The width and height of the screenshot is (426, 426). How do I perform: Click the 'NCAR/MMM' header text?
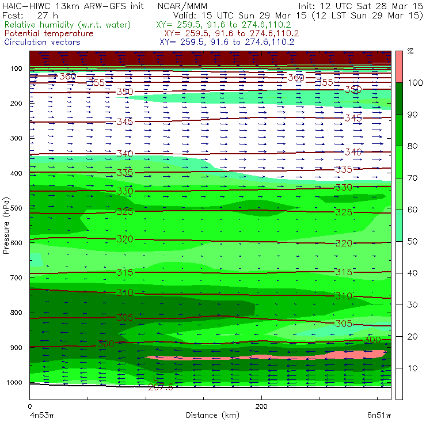click(x=182, y=6)
